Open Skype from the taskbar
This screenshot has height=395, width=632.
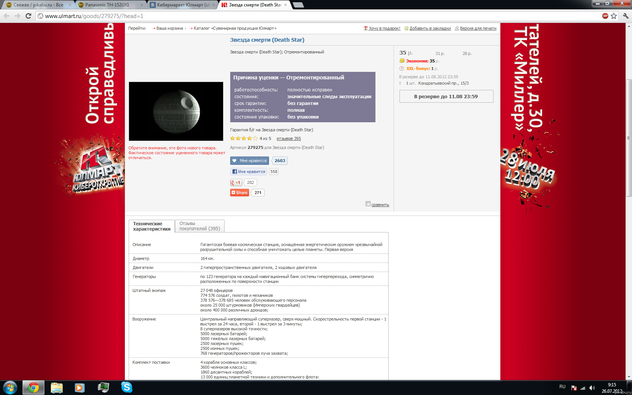point(126,387)
